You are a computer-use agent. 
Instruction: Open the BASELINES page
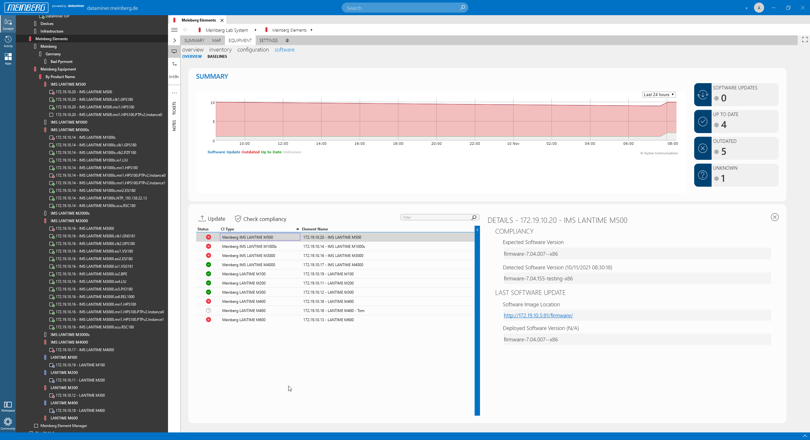(217, 57)
